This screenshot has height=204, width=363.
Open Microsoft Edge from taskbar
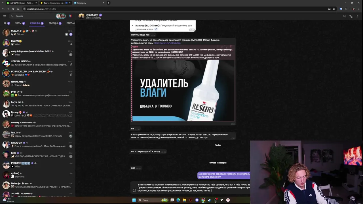(x=178, y=200)
